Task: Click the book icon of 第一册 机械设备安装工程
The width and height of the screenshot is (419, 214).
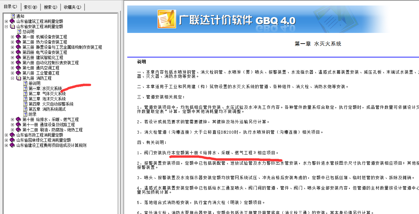Action: click(18, 37)
